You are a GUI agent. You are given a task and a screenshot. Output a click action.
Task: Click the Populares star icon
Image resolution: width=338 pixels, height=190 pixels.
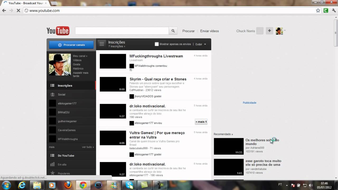click(52, 173)
